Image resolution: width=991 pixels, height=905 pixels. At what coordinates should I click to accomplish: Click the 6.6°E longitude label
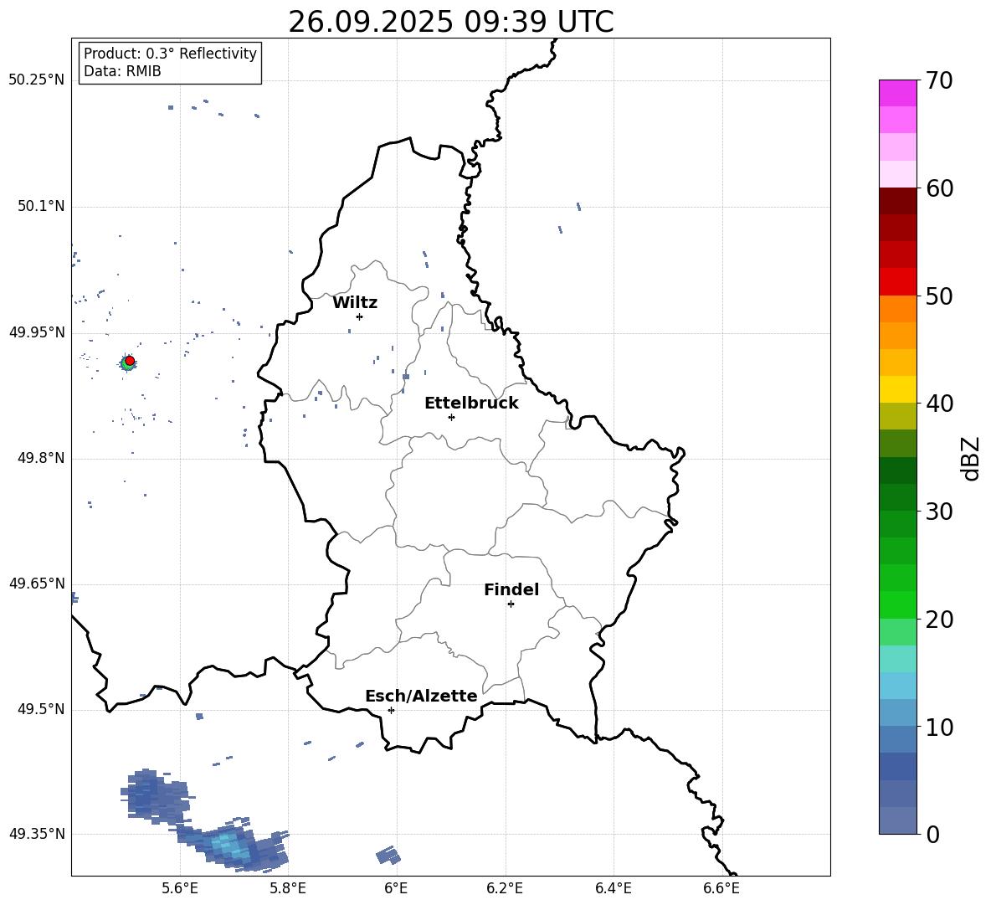[x=721, y=888]
